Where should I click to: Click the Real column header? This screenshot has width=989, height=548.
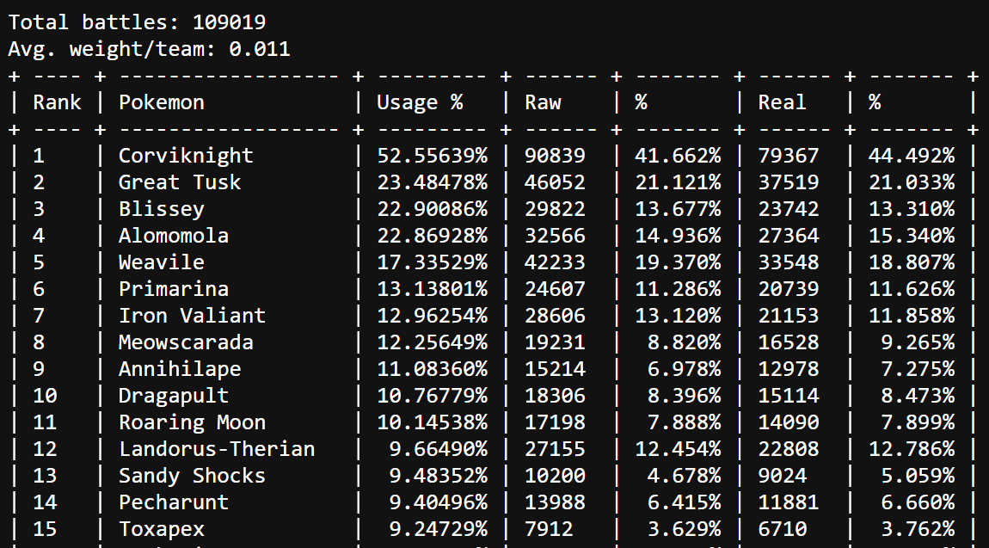click(x=782, y=102)
